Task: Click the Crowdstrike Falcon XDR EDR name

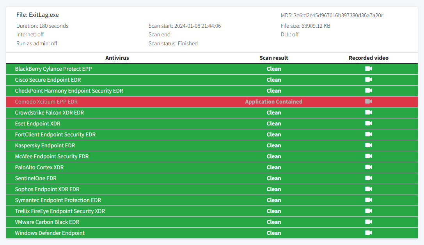Action: coord(50,113)
